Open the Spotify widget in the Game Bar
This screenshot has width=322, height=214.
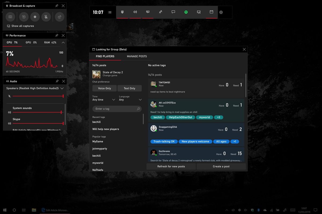pyautogui.click(x=186, y=12)
